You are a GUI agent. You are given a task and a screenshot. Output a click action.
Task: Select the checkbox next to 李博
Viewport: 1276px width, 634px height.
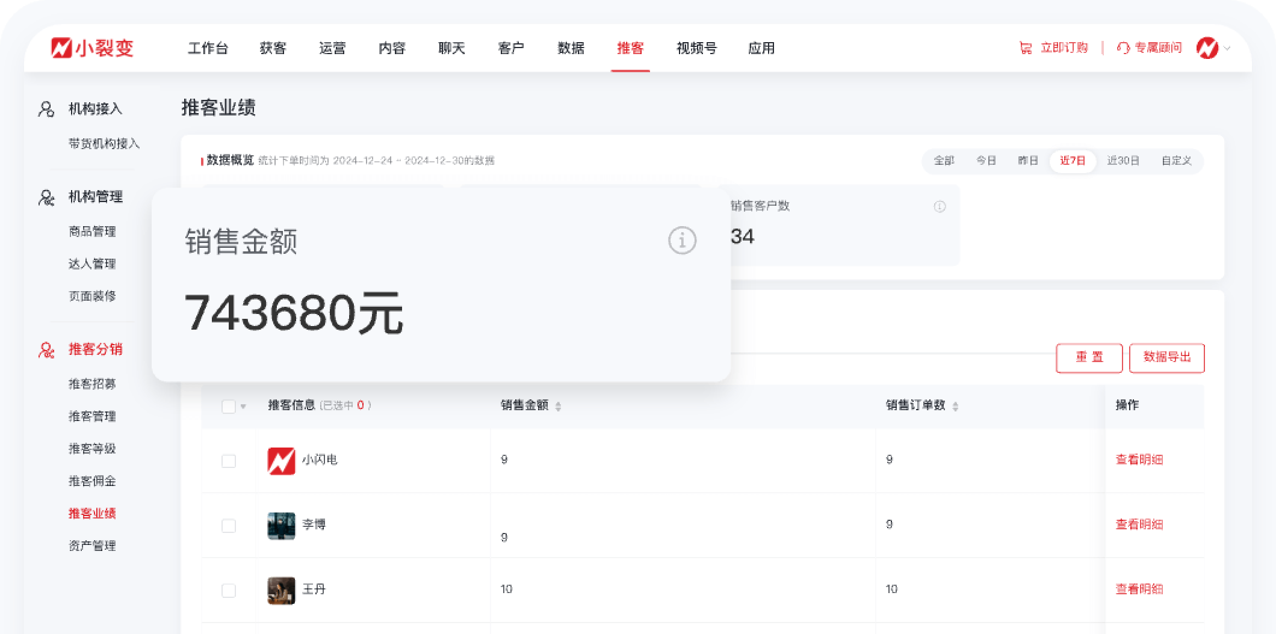(229, 526)
